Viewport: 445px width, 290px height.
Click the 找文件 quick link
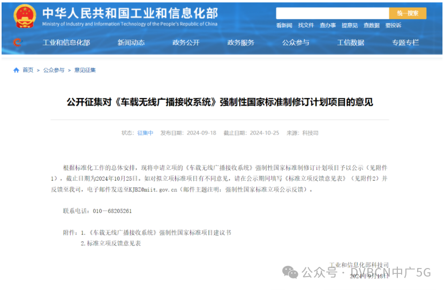coord(306,25)
